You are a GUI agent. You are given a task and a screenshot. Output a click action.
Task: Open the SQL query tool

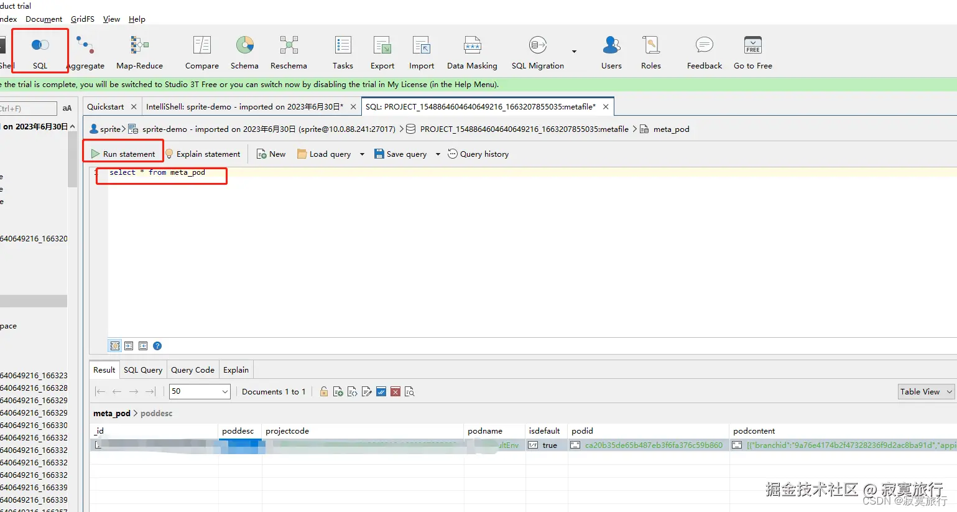click(40, 51)
